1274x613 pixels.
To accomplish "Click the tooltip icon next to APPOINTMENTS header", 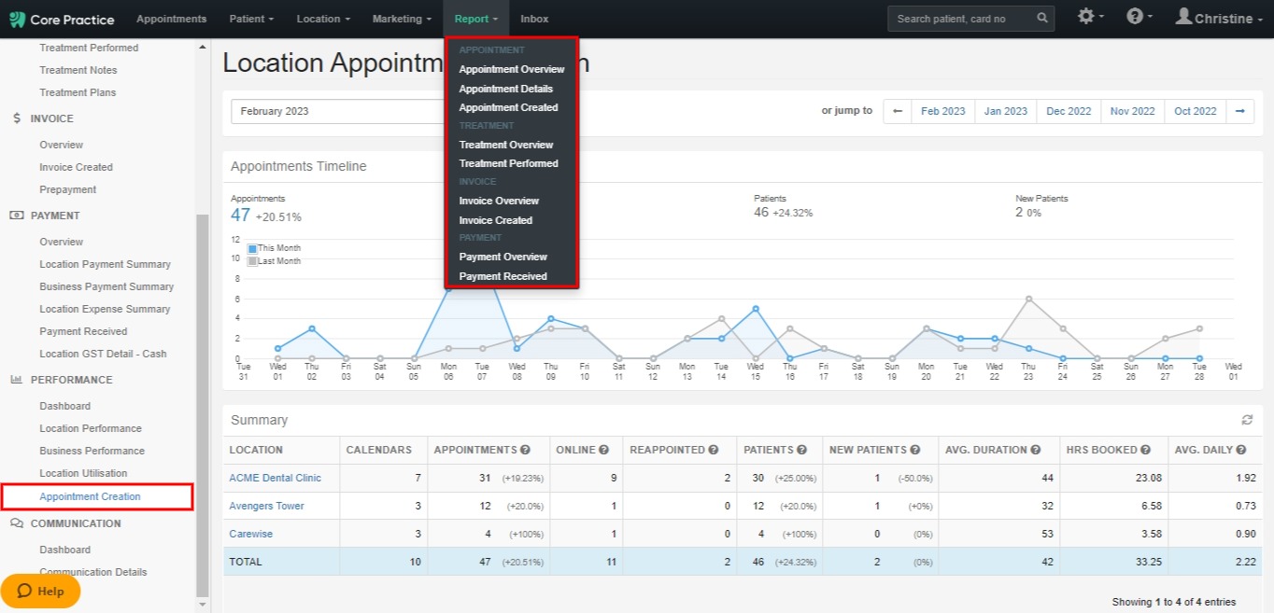I will (527, 450).
